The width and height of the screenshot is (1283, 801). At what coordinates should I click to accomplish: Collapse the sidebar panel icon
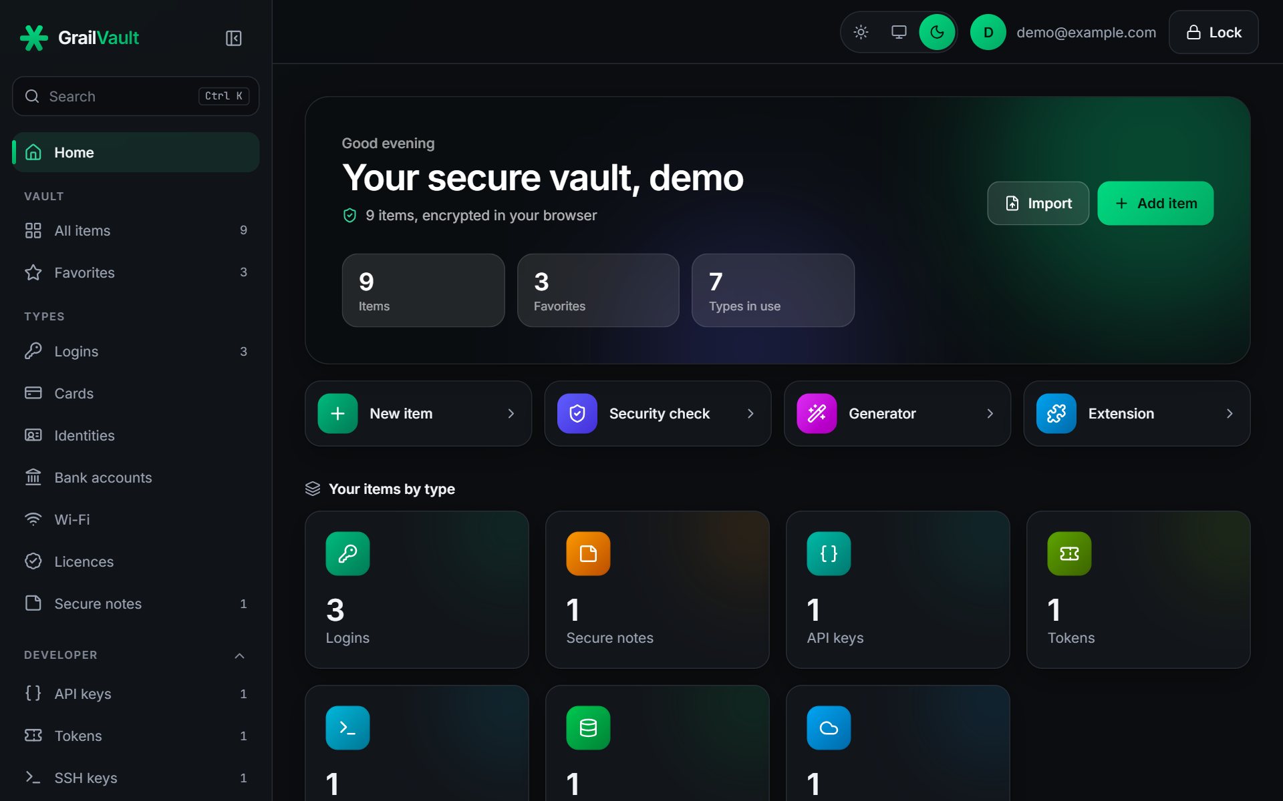(x=233, y=38)
